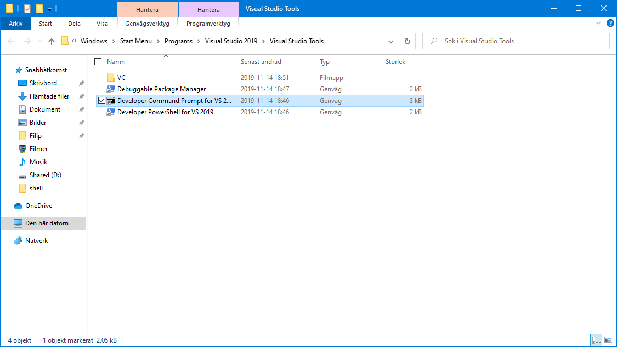Image resolution: width=617 pixels, height=347 pixels.
Task: Switch to details view layout icon
Action: click(x=597, y=340)
